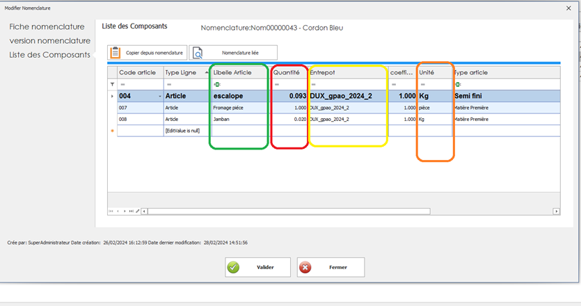The width and height of the screenshot is (581, 306).
Task: Click the horizontal scrollbar right arrow
Action: (x=556, y=211)
